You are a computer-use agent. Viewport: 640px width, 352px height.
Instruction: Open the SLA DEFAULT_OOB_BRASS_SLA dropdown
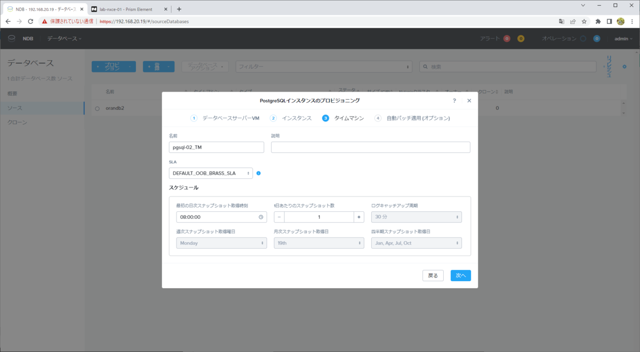pos(211,173)
